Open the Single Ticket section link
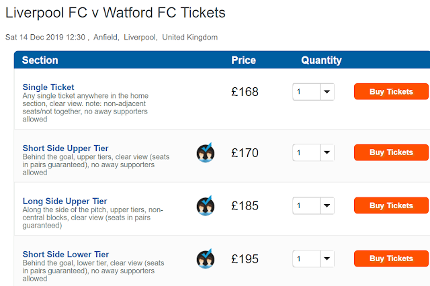430x286 pixels. pyautogui.click(x=48, y=87)
